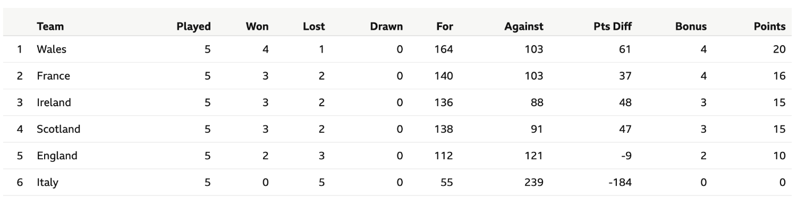The image size is (797, 197).
Task: Select the For column header
Action: pyautogui.click(x=444, y=26)
